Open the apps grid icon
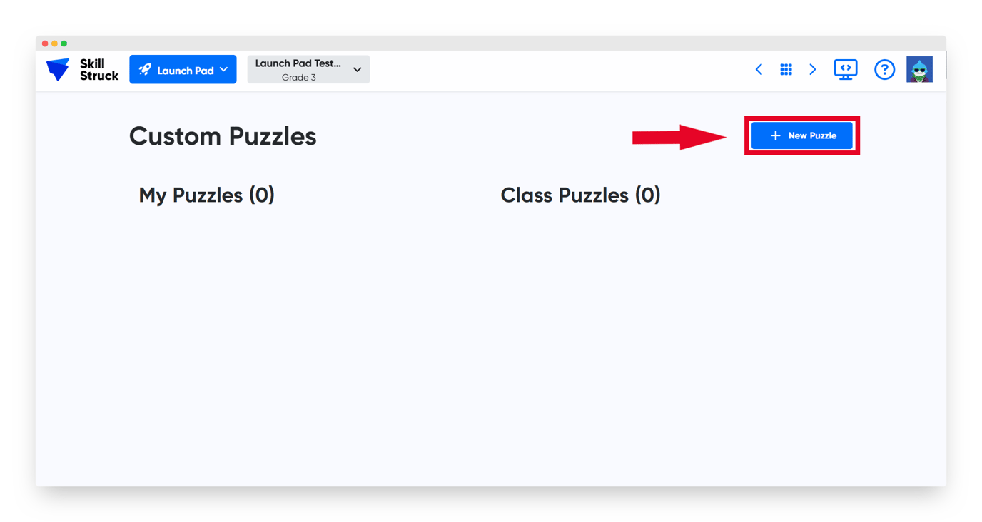 (x=786, y=69)
